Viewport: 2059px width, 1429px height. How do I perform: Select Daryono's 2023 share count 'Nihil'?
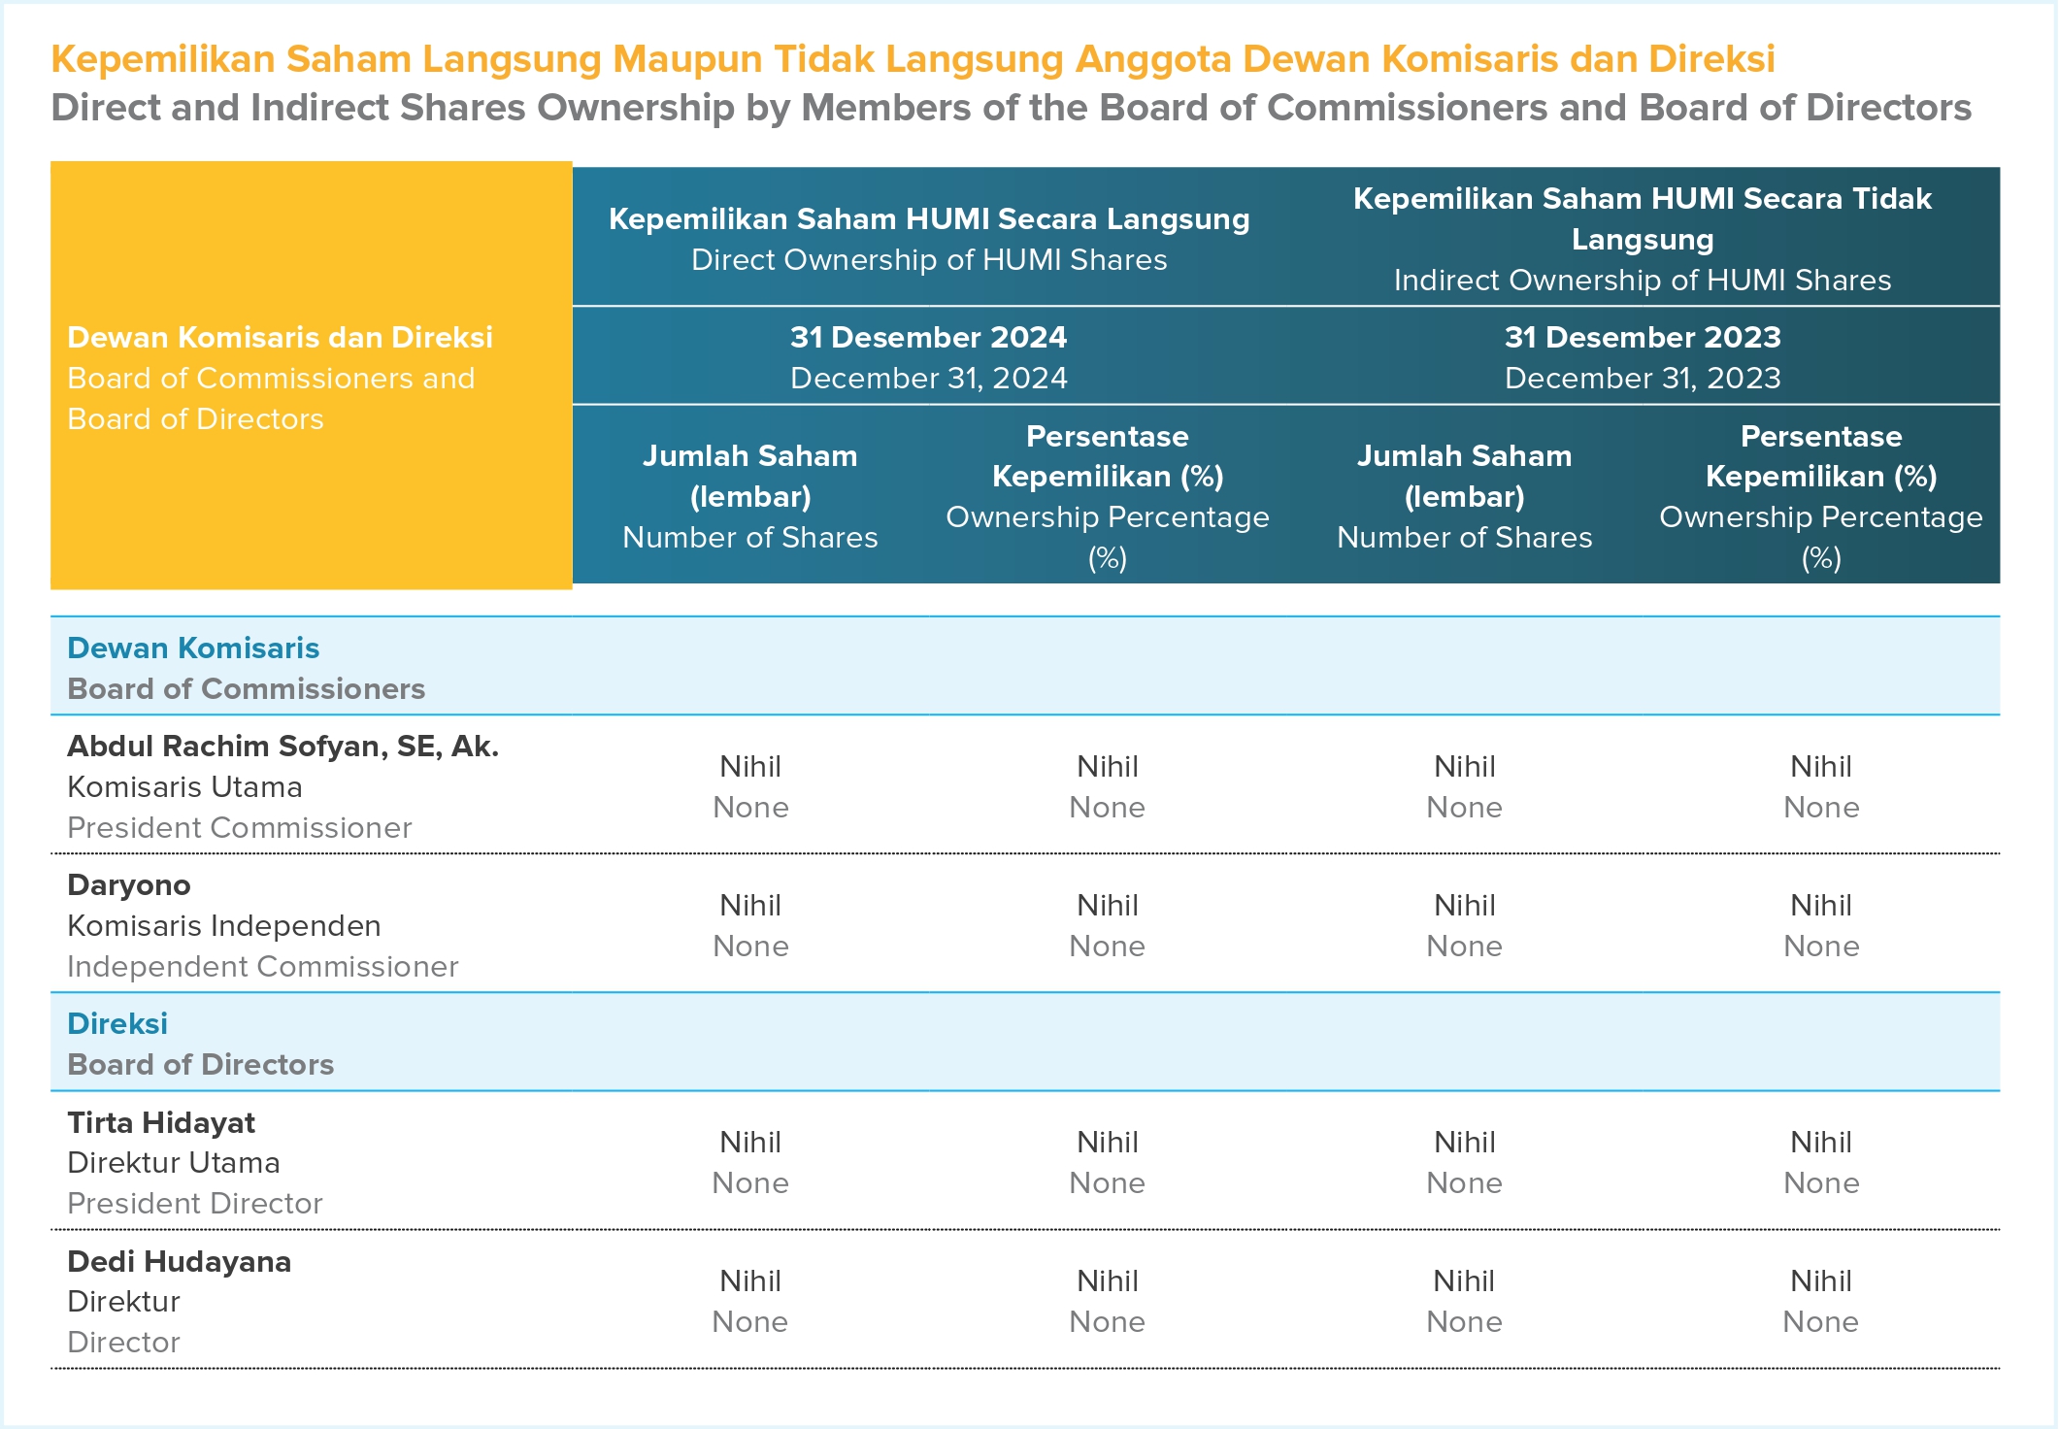pos(1465,906)
